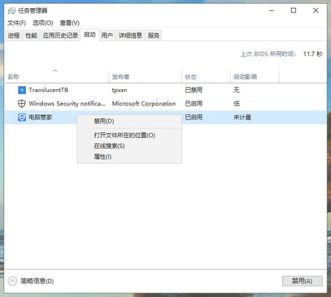Switch to the 服务 tab

[154, 36]
